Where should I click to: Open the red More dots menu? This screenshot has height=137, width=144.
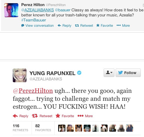81,116
